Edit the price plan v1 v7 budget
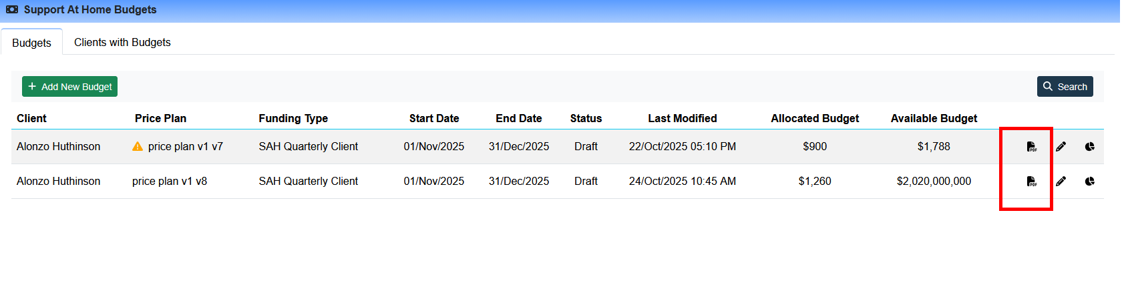This screenshot has height=289, width=1122. click(1061, 147)
